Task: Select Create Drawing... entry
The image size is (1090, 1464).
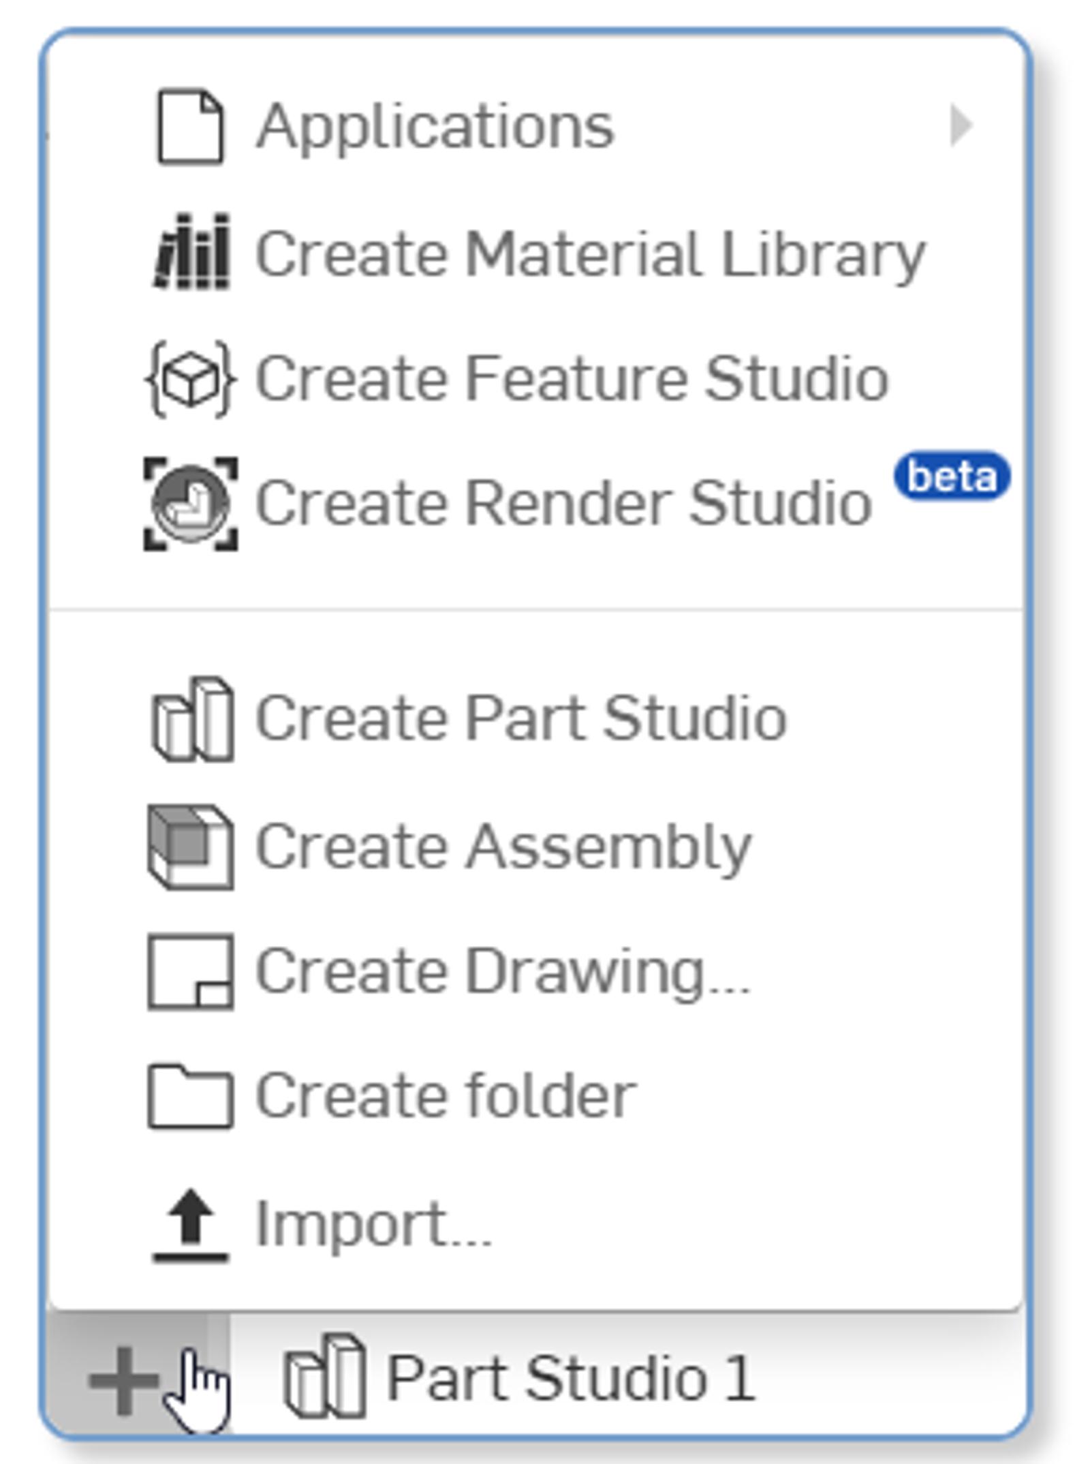Action: click(503, 973)
